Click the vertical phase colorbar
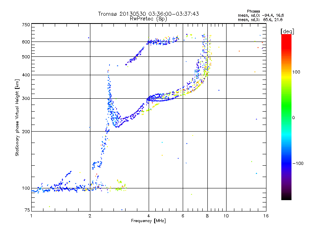This screenshot has height=235, width=313. (286, 117)
